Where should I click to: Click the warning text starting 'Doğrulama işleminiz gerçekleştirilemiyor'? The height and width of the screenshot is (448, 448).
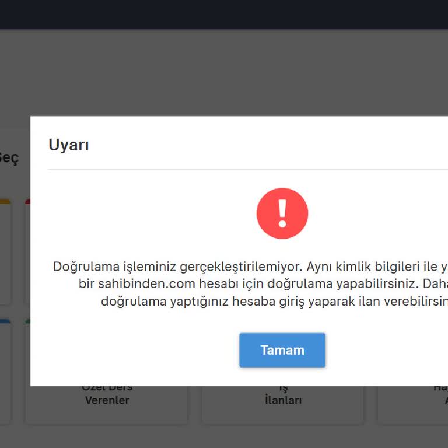(250, 283)
